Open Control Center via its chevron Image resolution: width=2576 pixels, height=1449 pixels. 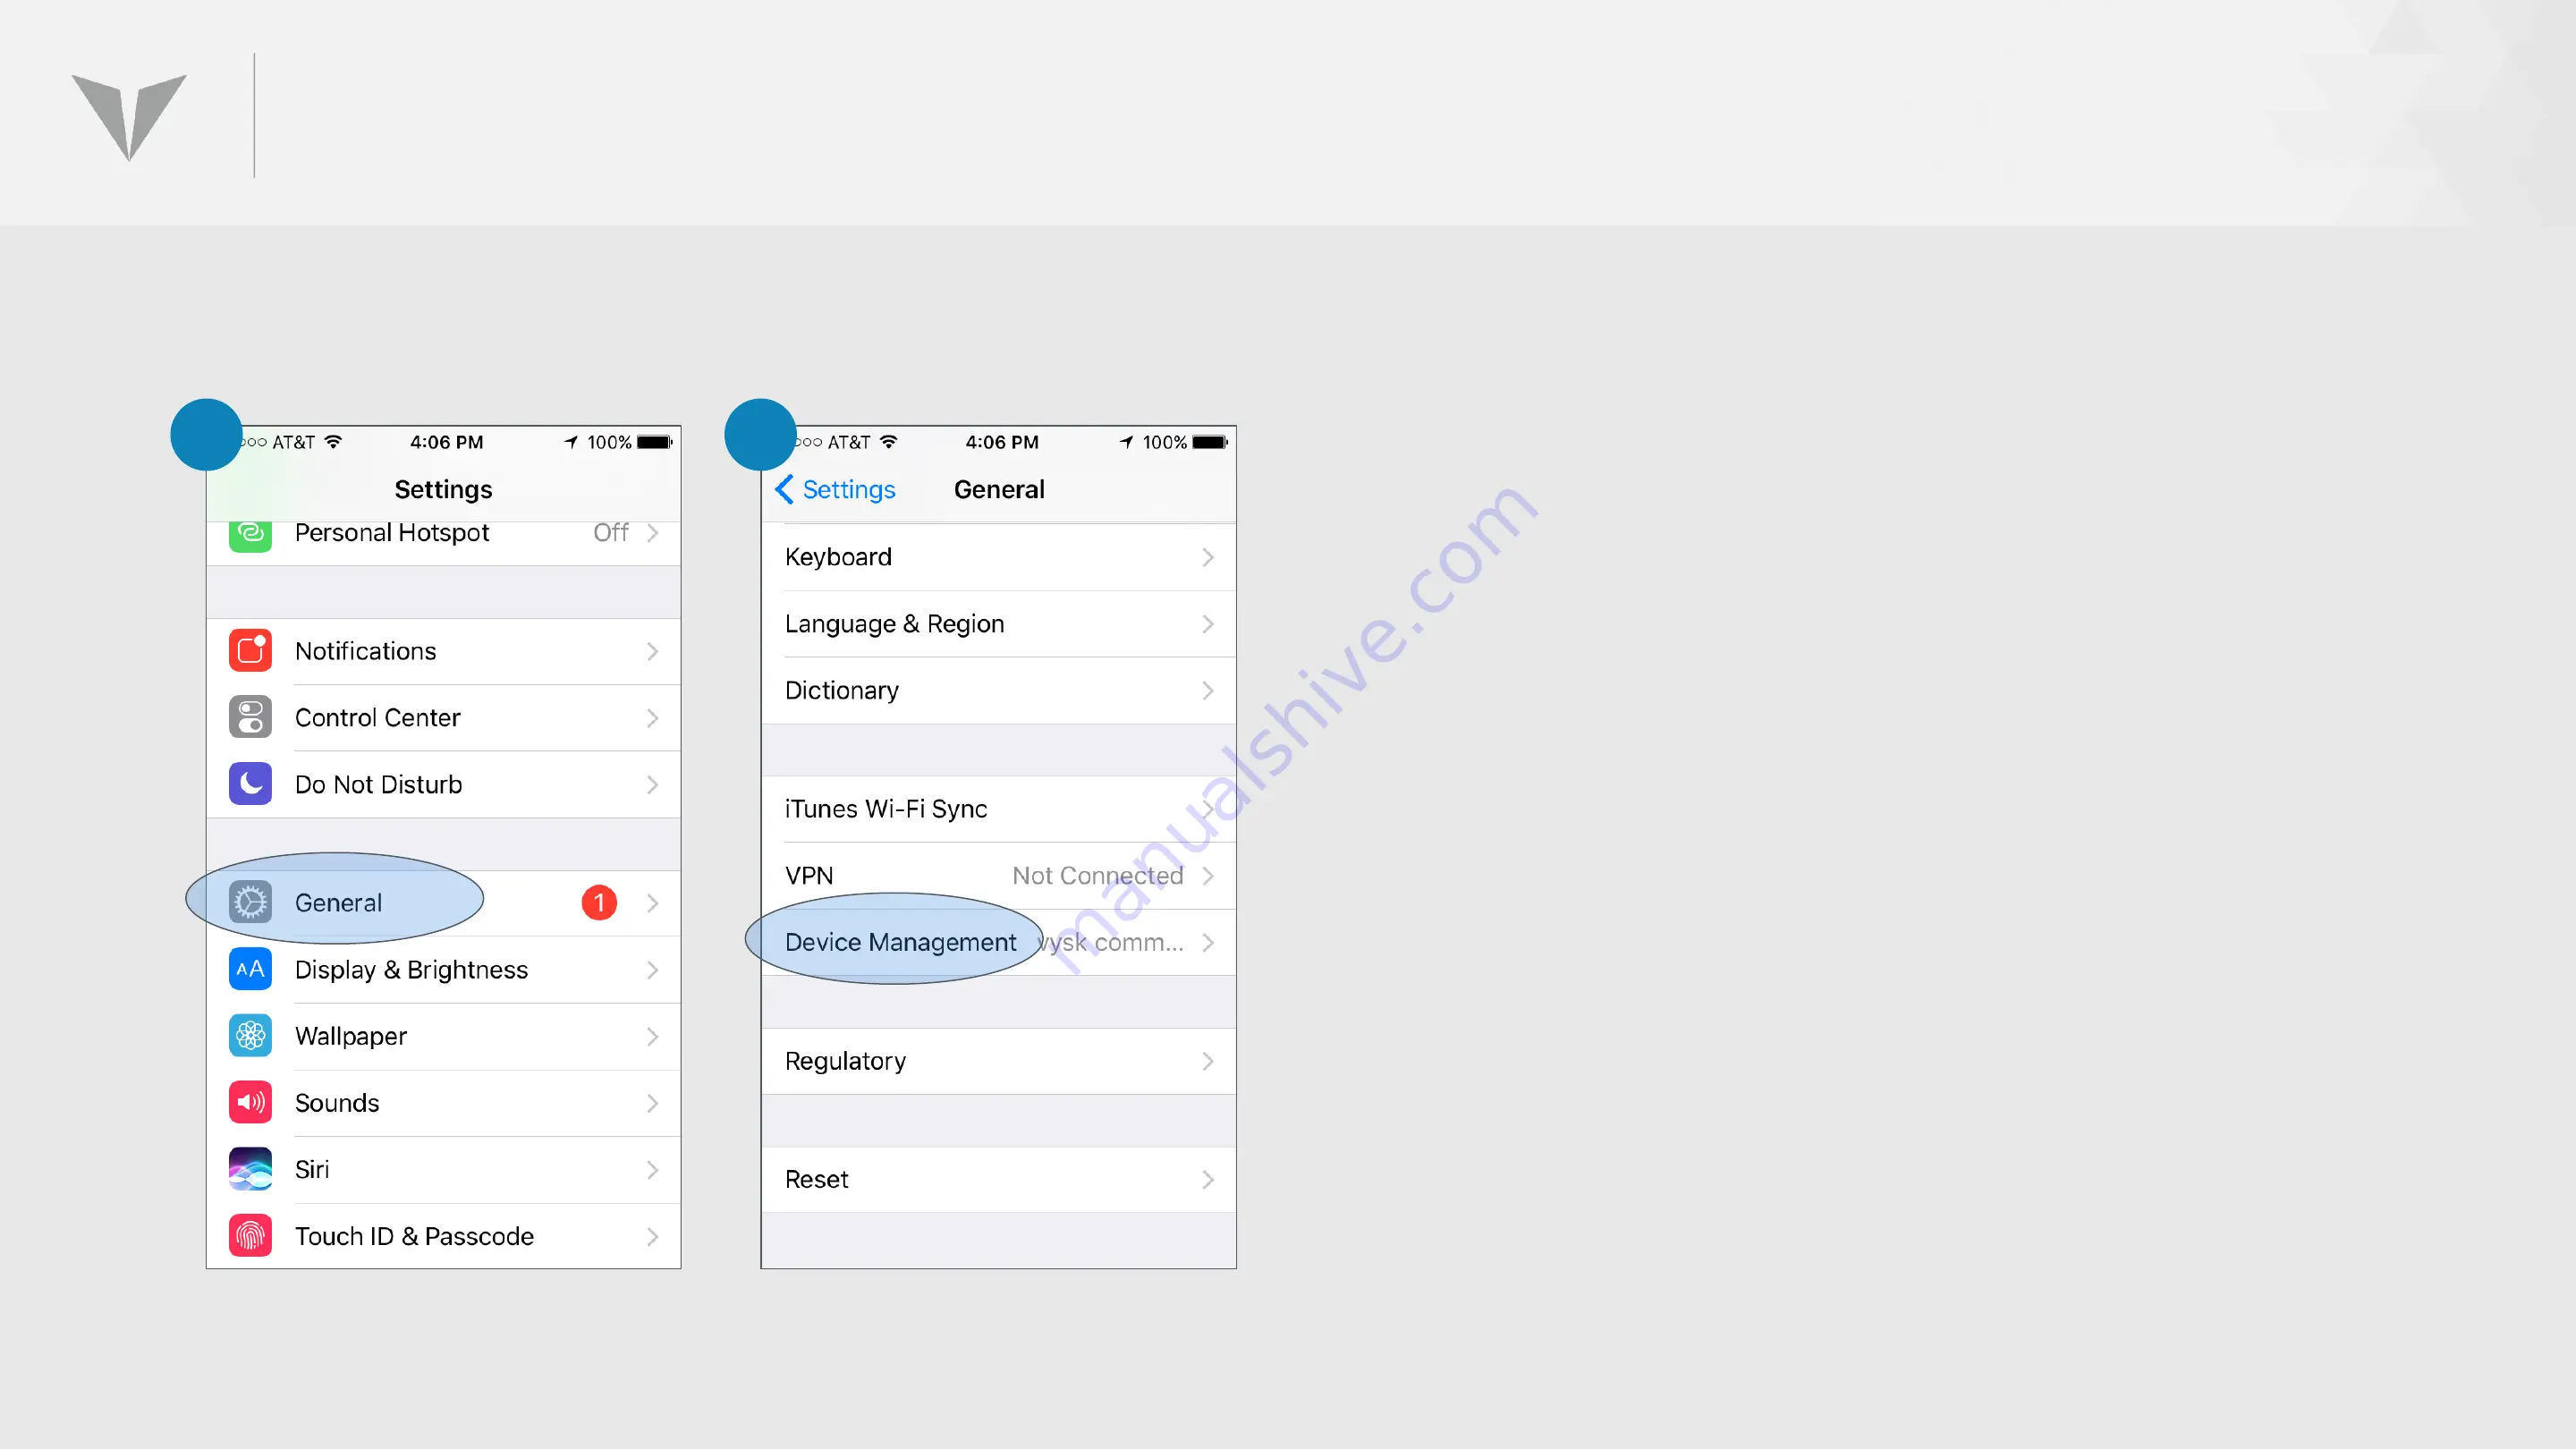tap(653, 718)
